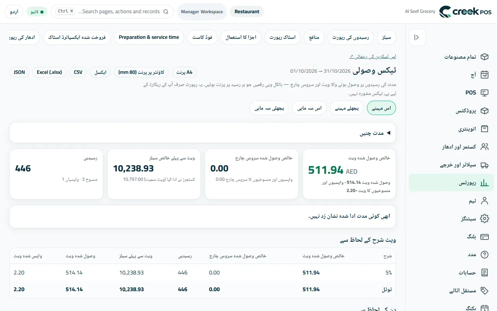Select the 'پچھلے مہینے' period chip
The width and height of the screenshot is (497, 311).
pyautogui.click(x=347, y=108)
